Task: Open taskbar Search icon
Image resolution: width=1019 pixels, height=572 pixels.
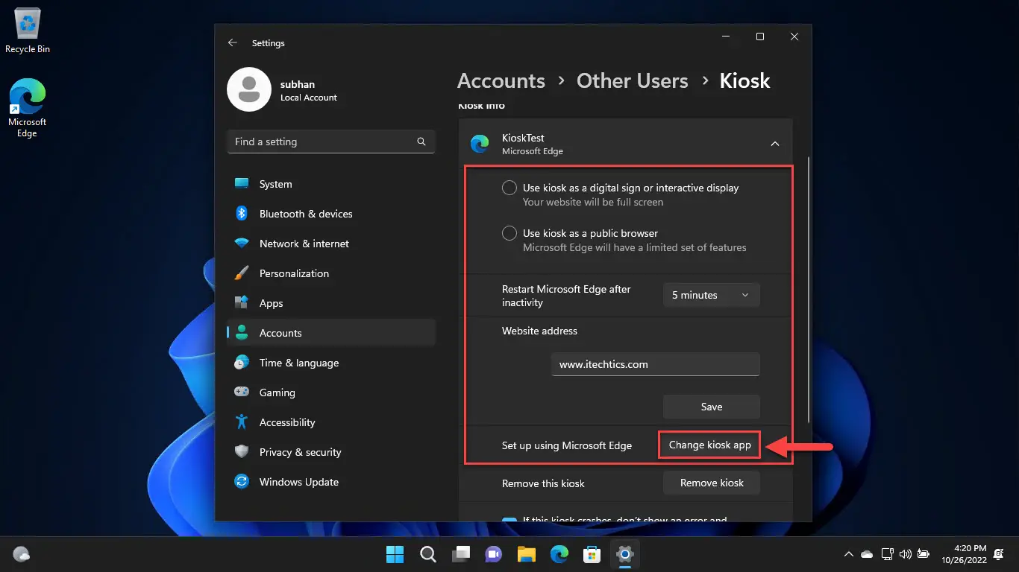Action: (428, 554)
